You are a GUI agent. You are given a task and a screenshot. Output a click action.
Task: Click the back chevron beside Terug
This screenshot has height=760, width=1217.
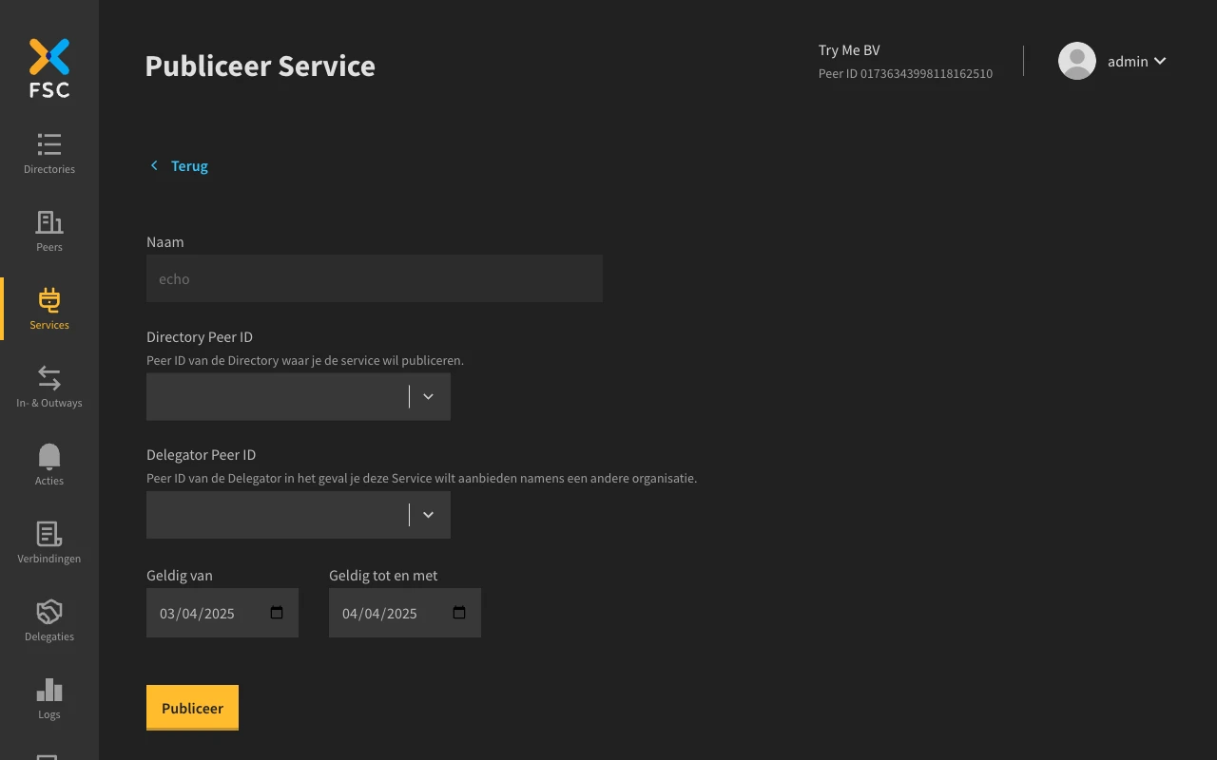coord(154,165)
